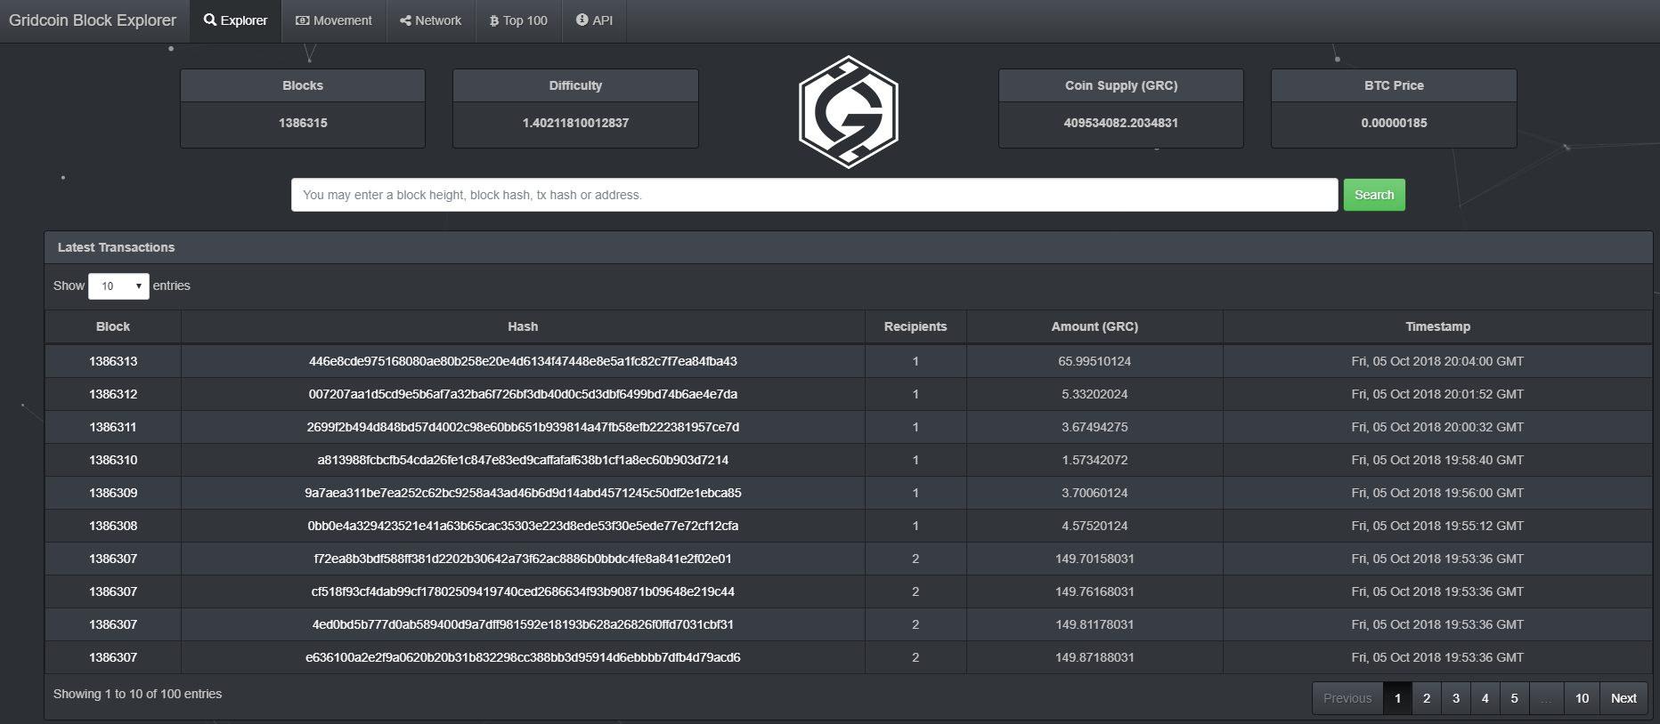Go to pagination page 3

point(1456,698)
